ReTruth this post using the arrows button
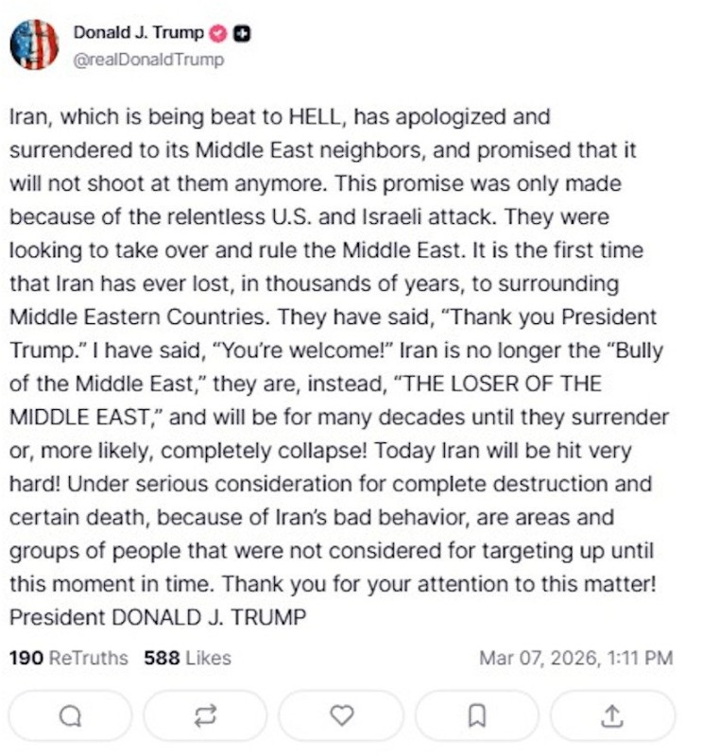The height and width of the screenshot is (756, 703). tap(205, 715)
